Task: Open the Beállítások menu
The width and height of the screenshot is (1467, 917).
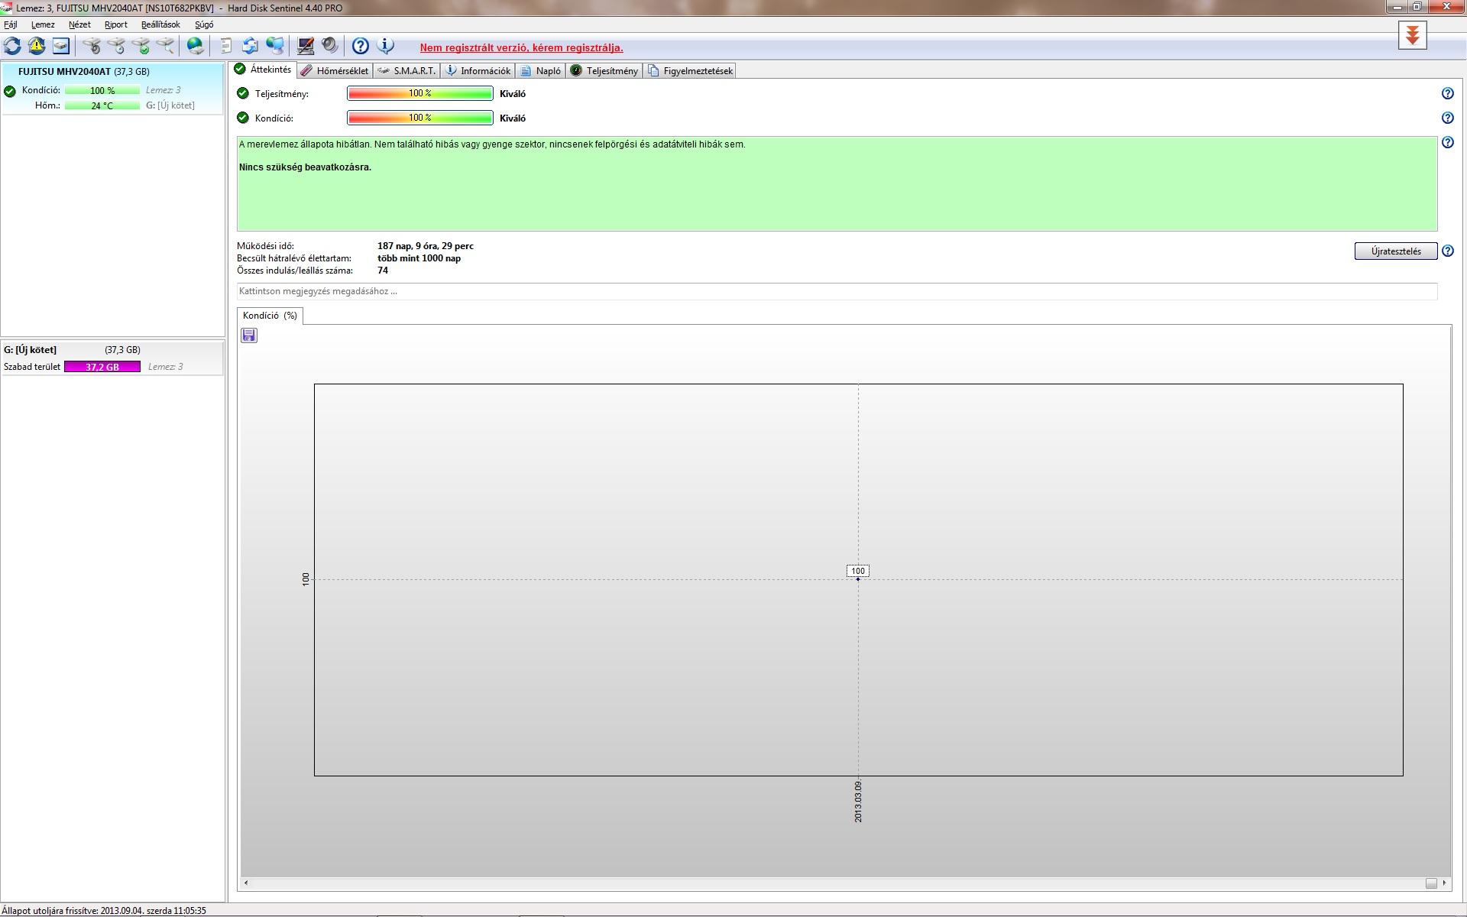Action: (x=160, y=24)
